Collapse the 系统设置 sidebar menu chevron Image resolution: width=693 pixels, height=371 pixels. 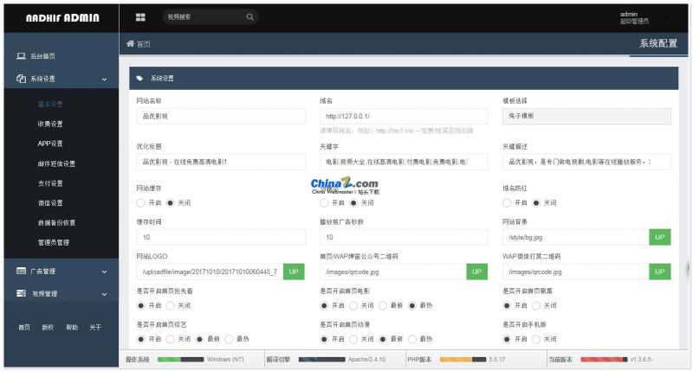pyautogui.click(x=104, y=80)
